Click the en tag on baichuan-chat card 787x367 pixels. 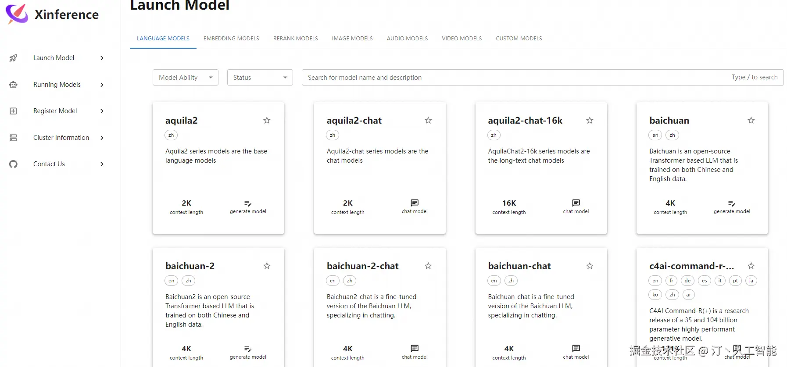pyautogui.click(x=494, y=281)
